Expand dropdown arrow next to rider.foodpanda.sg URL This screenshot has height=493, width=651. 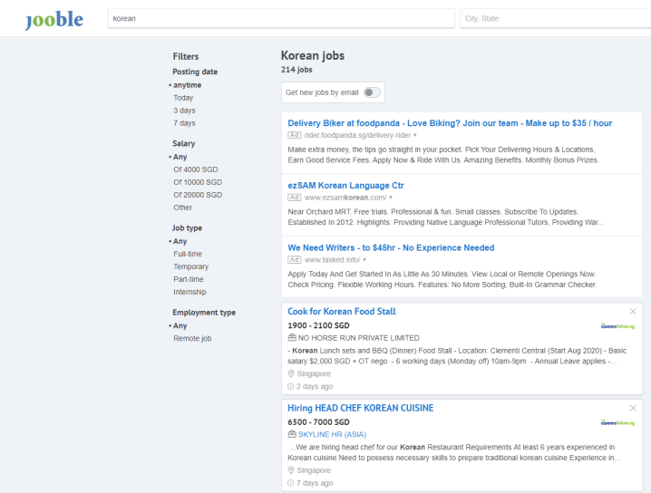414,135
